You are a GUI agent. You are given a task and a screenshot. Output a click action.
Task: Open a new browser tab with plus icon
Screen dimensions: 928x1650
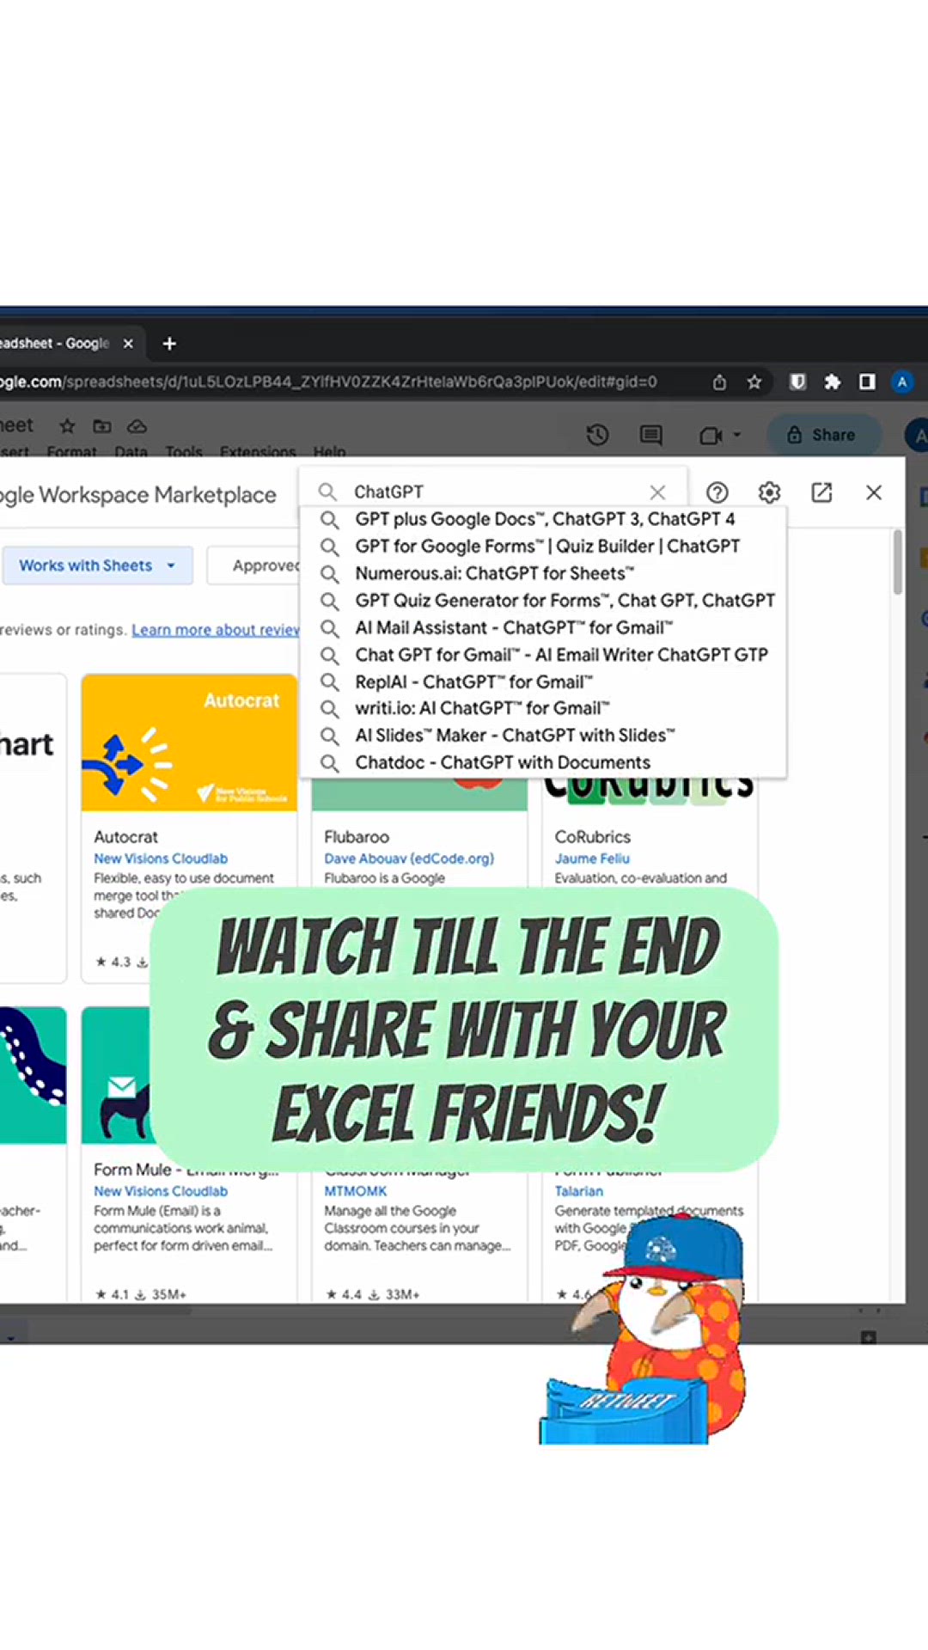[x=169, y=344]
